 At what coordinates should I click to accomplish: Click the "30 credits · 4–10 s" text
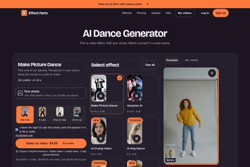[30, 80]
